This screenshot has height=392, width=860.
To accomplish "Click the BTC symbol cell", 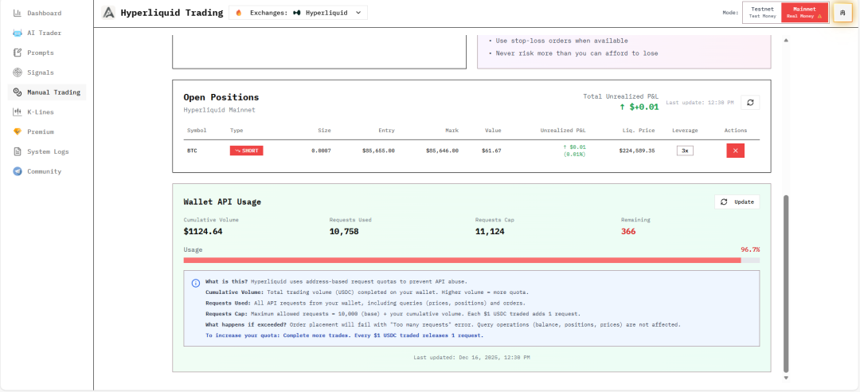I will (x=192, y=151).
